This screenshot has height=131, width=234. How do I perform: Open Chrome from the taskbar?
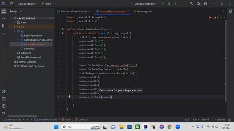click(x=170, y=127)
